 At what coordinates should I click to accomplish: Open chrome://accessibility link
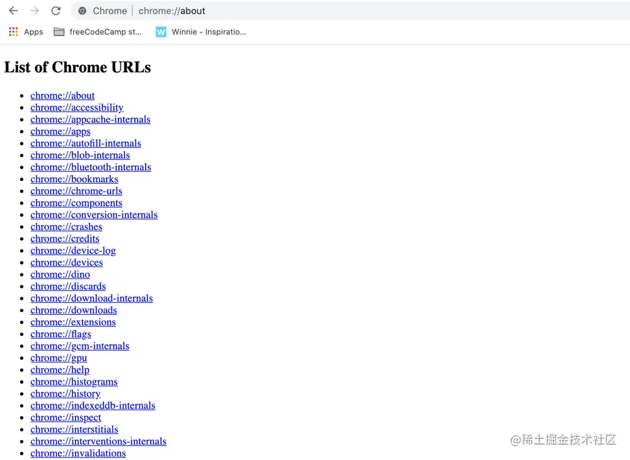77,108
